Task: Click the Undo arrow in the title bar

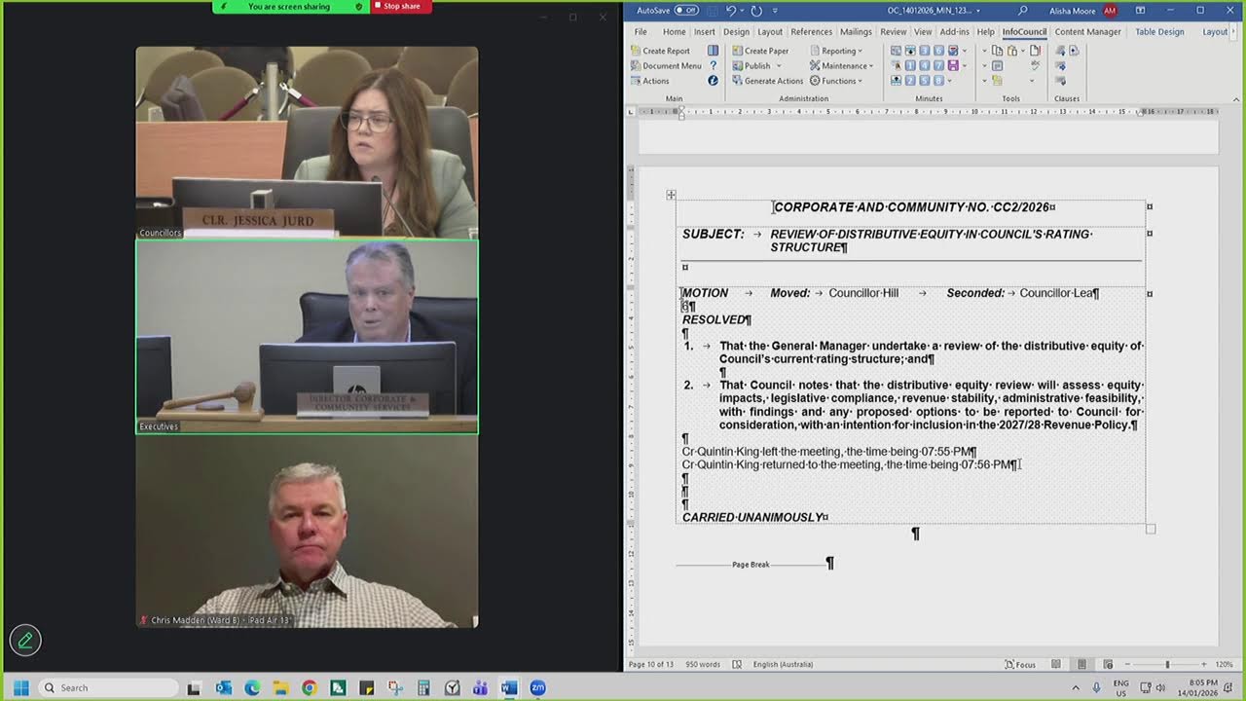Action: [730, 11]
